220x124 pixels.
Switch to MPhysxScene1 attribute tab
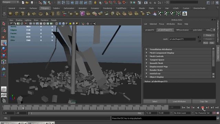pyautogui.click(x=183, y=30)
